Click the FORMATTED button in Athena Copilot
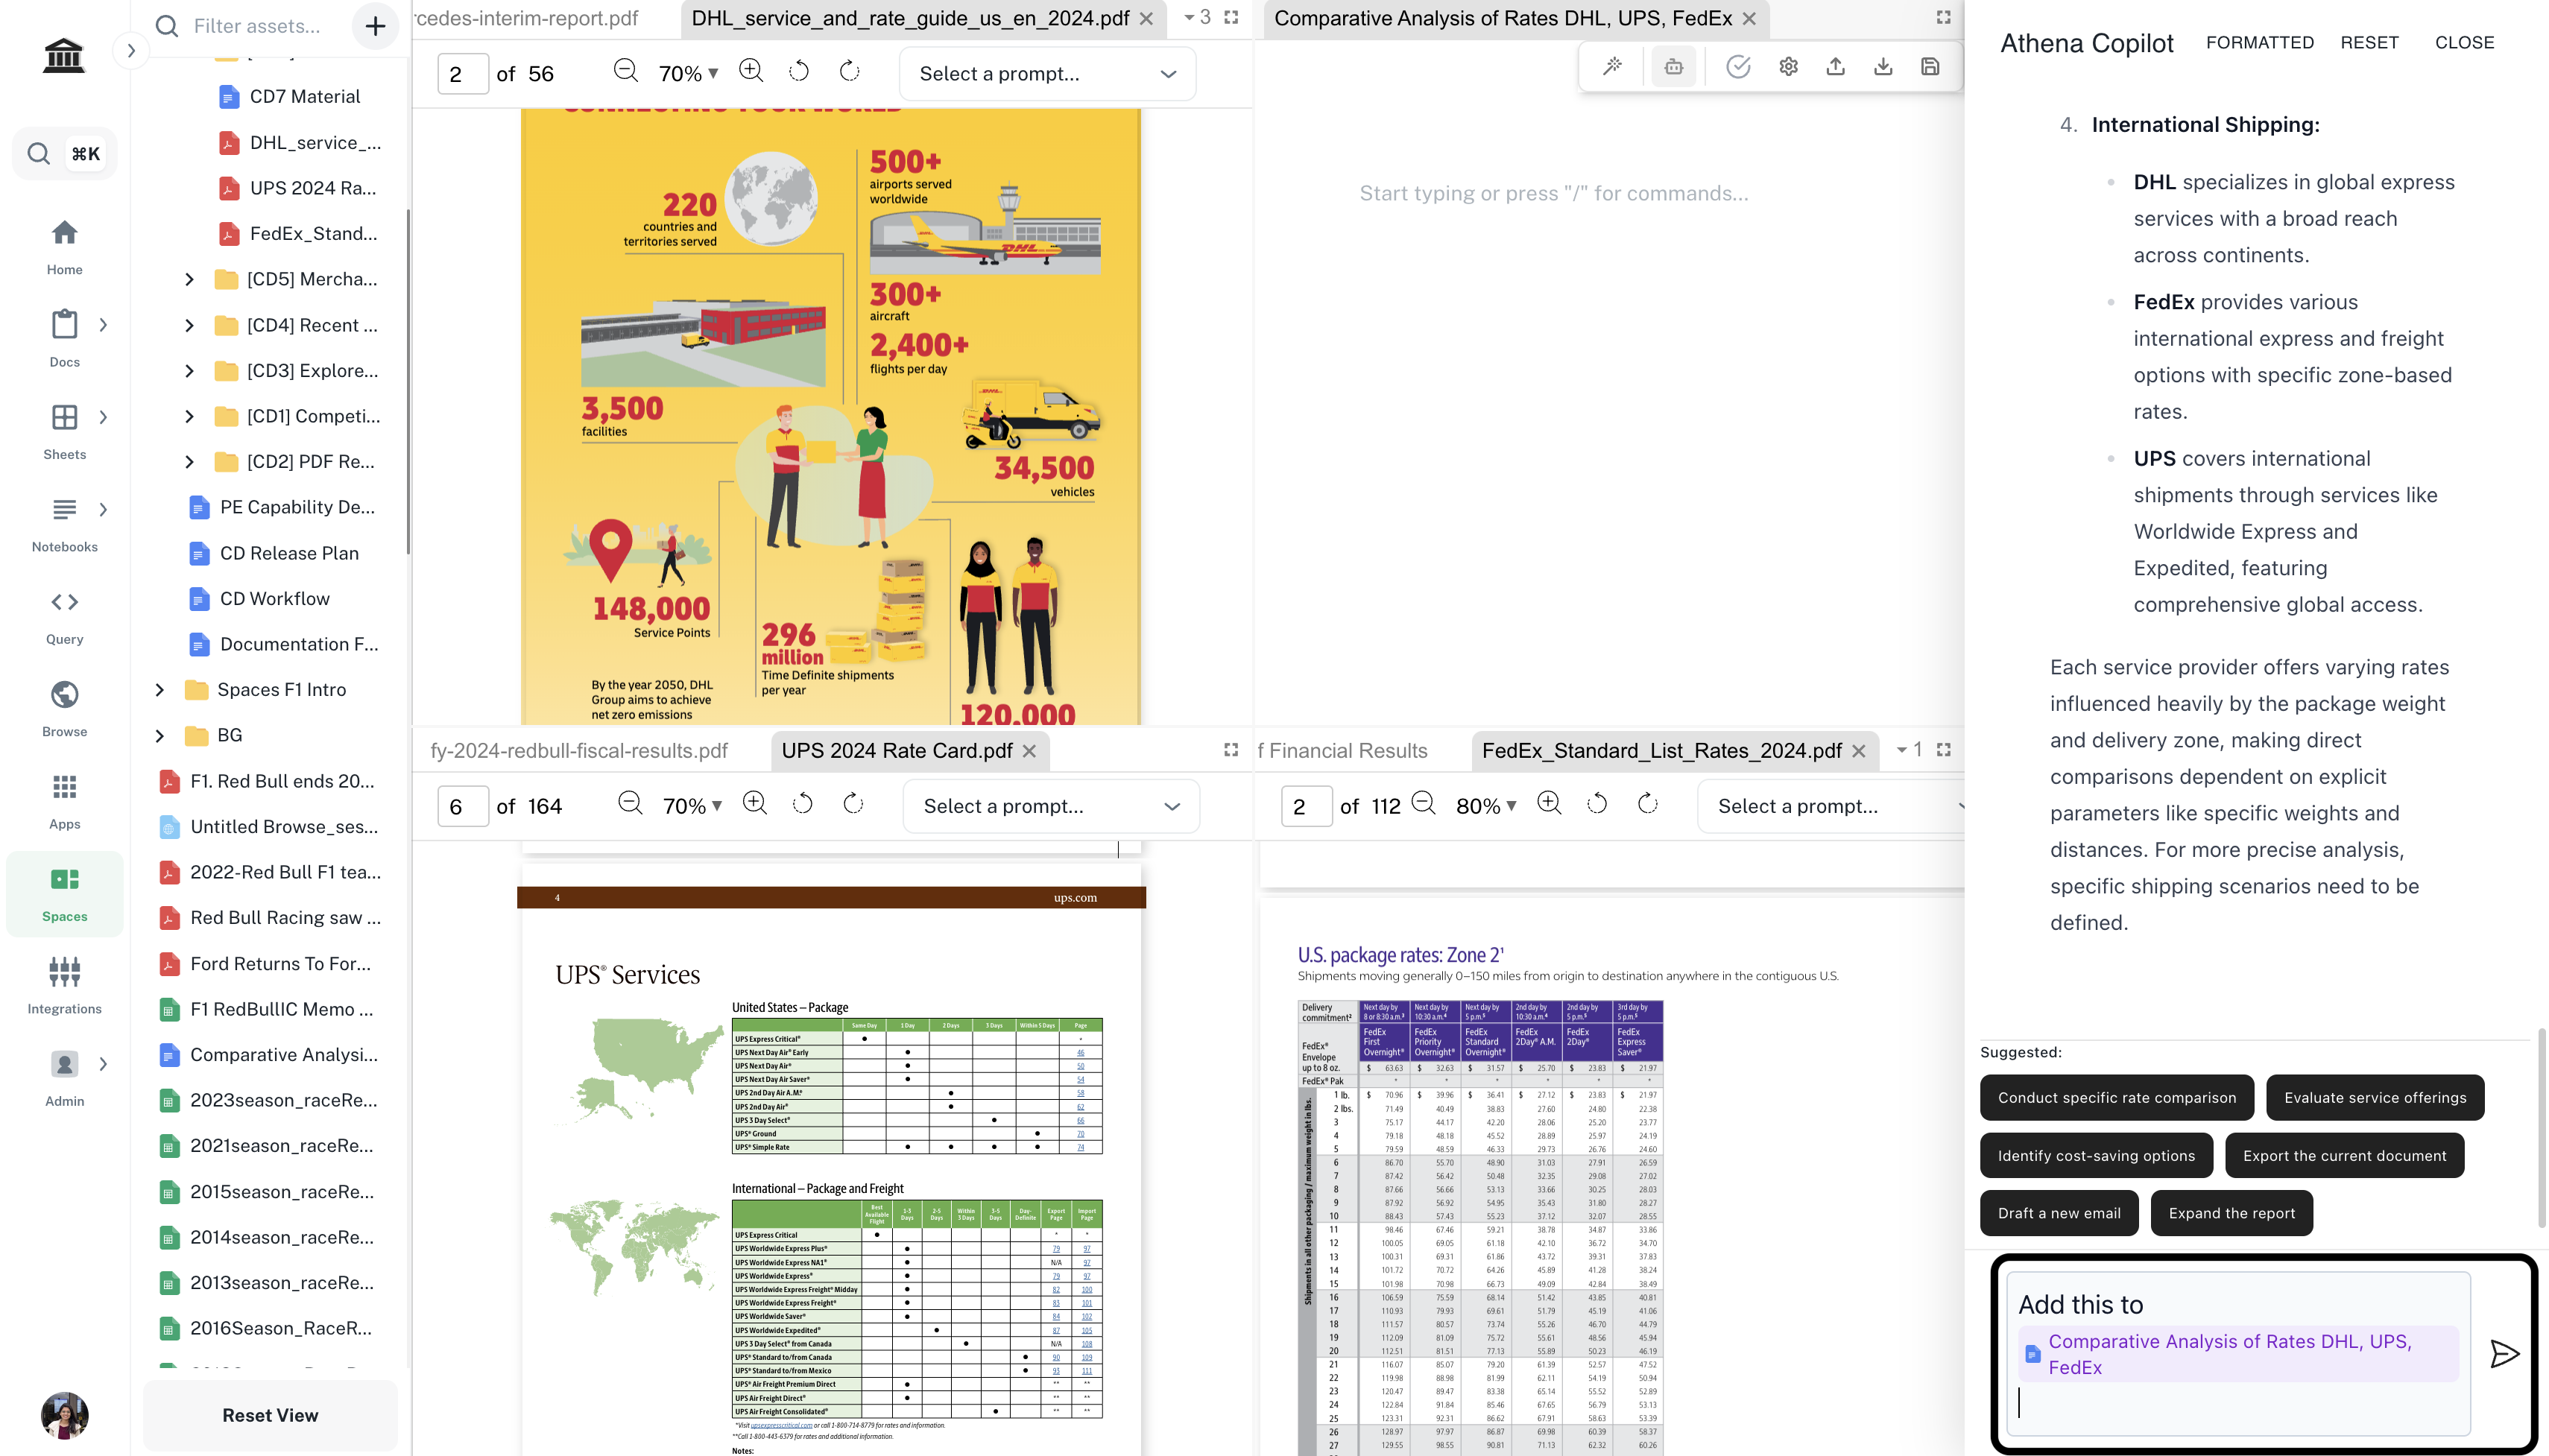 [2259, 42]
